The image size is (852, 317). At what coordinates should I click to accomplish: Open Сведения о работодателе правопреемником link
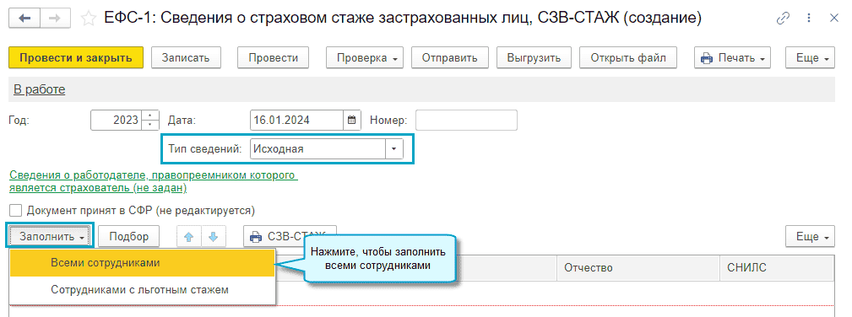coord(153,182)
